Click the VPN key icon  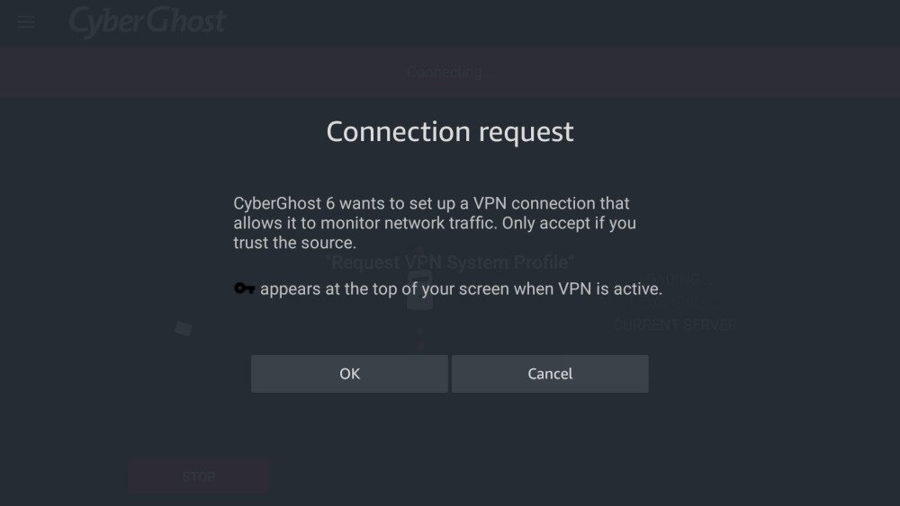pos(245,289)
